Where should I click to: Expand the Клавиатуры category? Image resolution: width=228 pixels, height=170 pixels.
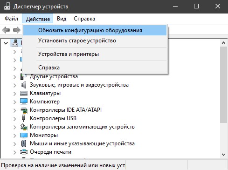point(14,94)
